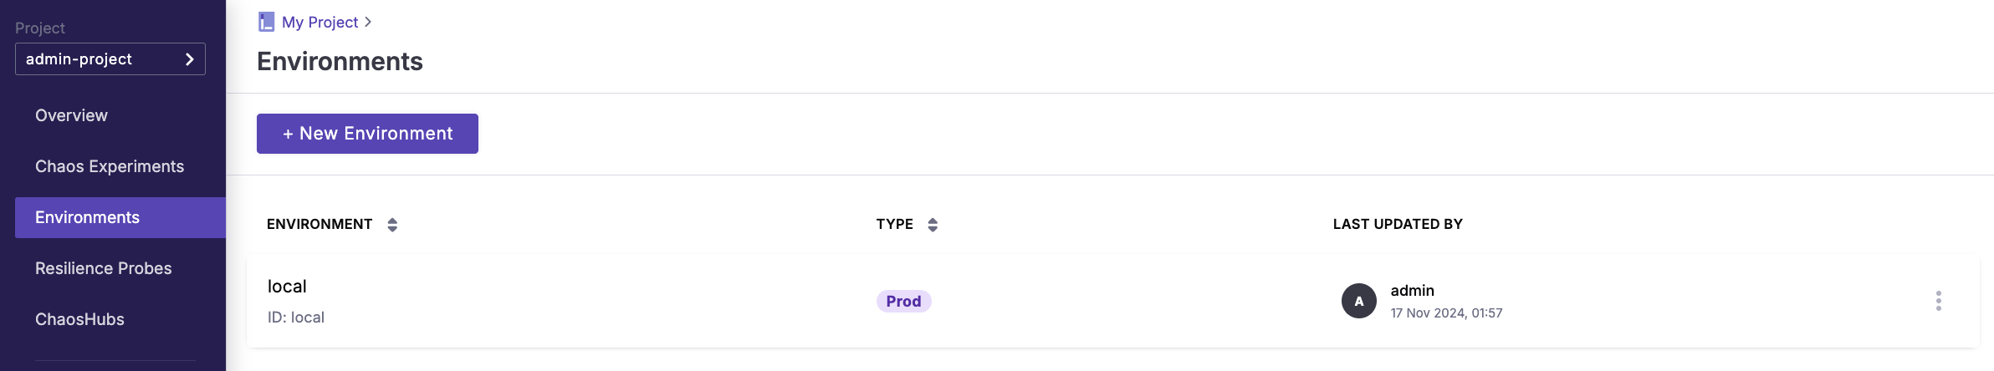The image size is (1994, 371).
Task: Click the Last Updated By column header
Action: pyautogui.click(x=1398, y=224)
